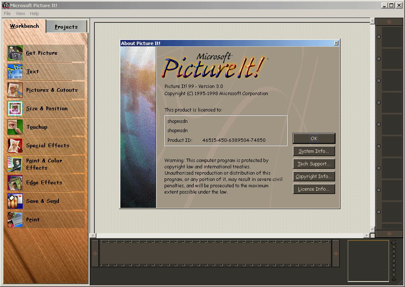Click the top arrow of the zoom level column

[394, 242]
